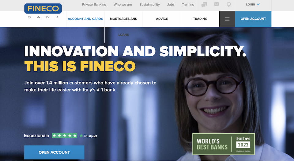The image size is (294, 161).
Task: Click the arrow next to LOGIN
Action: (x=258, y=5)
